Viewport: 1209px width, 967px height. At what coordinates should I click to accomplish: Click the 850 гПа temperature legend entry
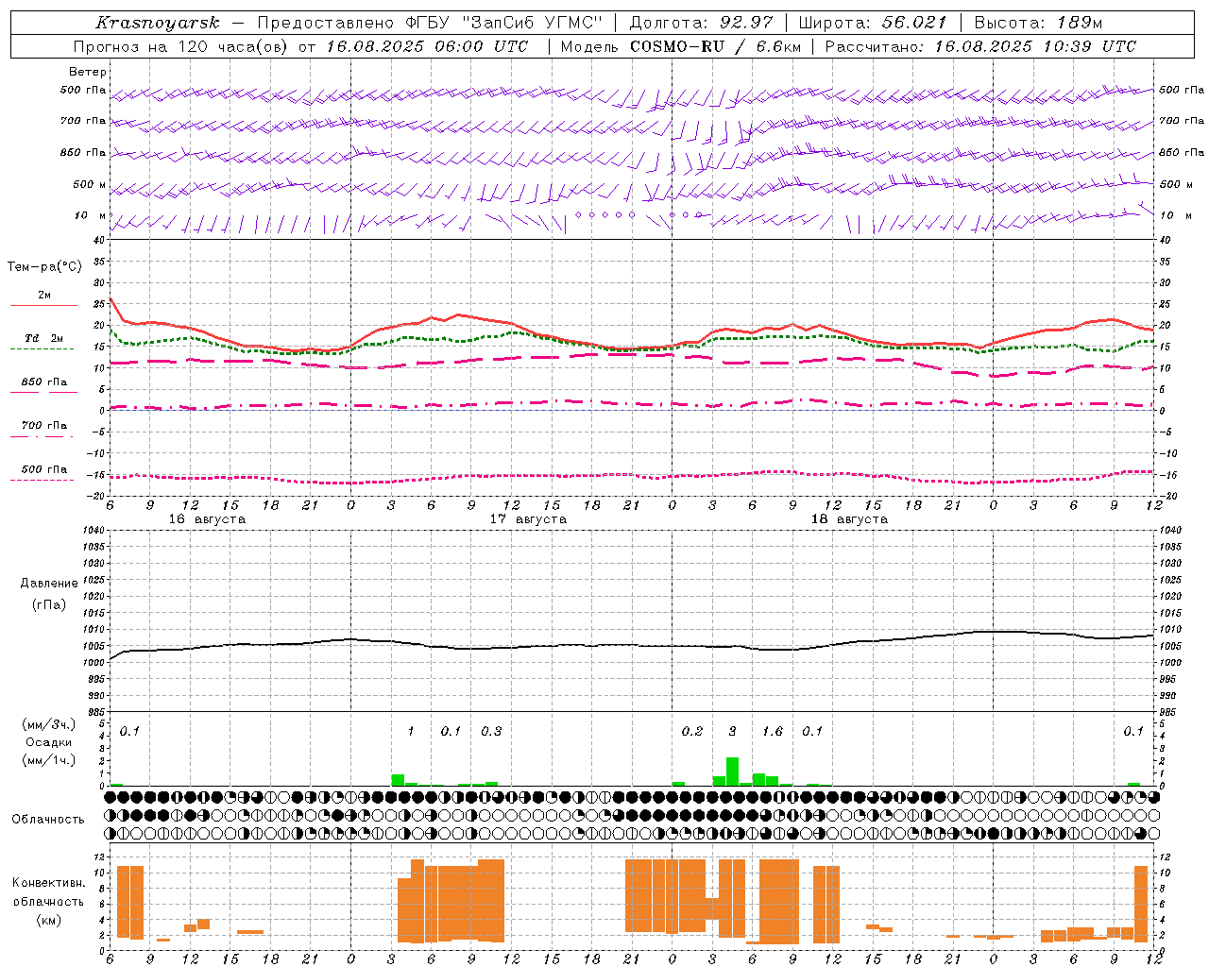pyautogui.click(x=43, y=382)
